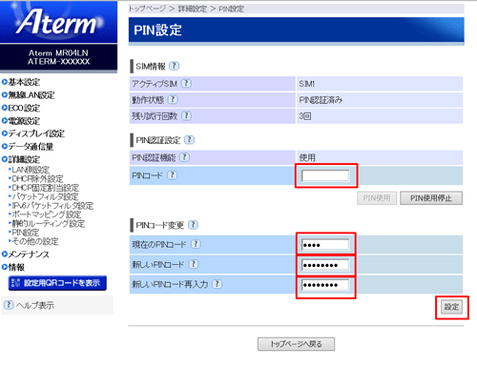Click the 設定用QRコードを表示 button
Image resolution: width=477 pixels, height=367 pixels.
[x=57, y=283]
